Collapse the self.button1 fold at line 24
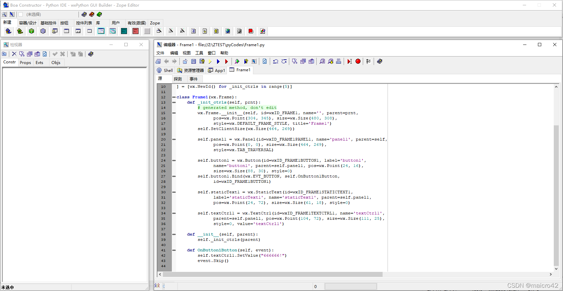The width and height of the screenshot is (563, 291). pos(174,160)
